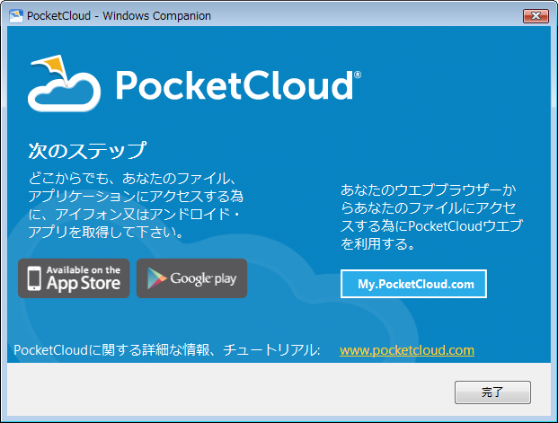The width and height of the screenshot is (558, 423).
Task: Click the 完了 finish button
Action: (492, 392)
